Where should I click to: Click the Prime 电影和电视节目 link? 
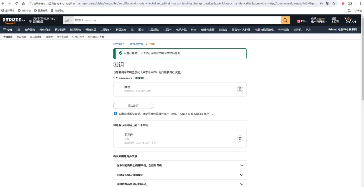click(x=342, y=29)
